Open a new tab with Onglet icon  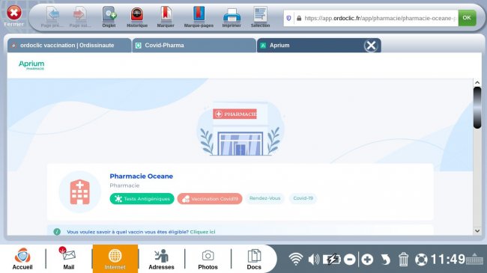pos(109,17)
